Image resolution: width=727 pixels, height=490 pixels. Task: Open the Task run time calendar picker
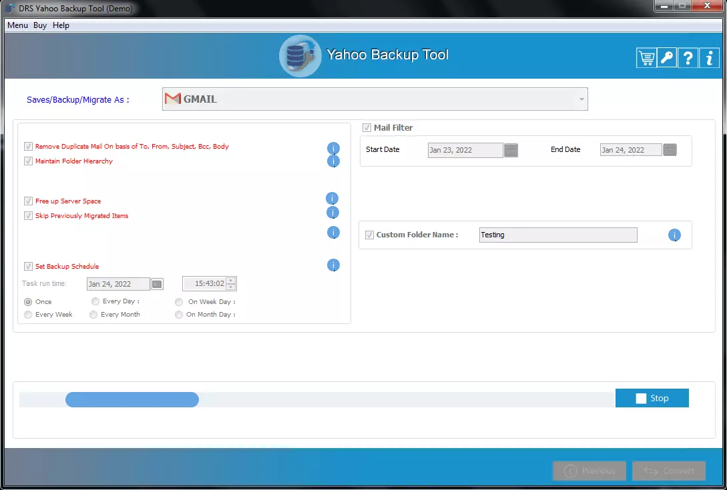[157, 284]
